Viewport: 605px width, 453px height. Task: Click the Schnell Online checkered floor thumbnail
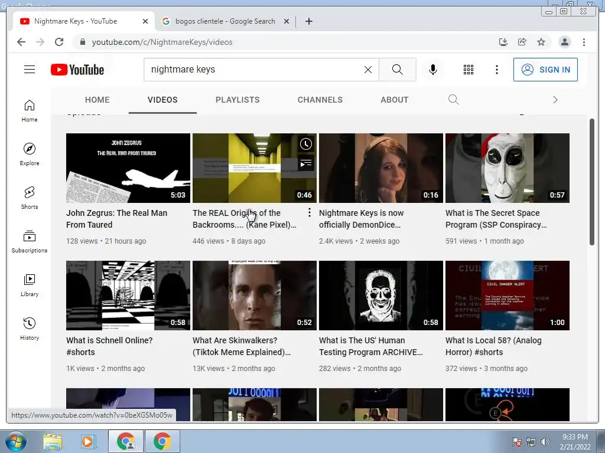tap(128, 296)
